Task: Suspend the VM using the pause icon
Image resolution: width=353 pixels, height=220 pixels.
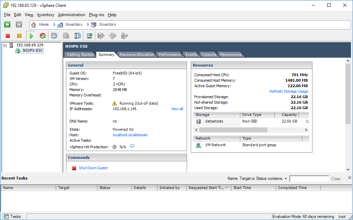Action: click(x=19, y=35)
